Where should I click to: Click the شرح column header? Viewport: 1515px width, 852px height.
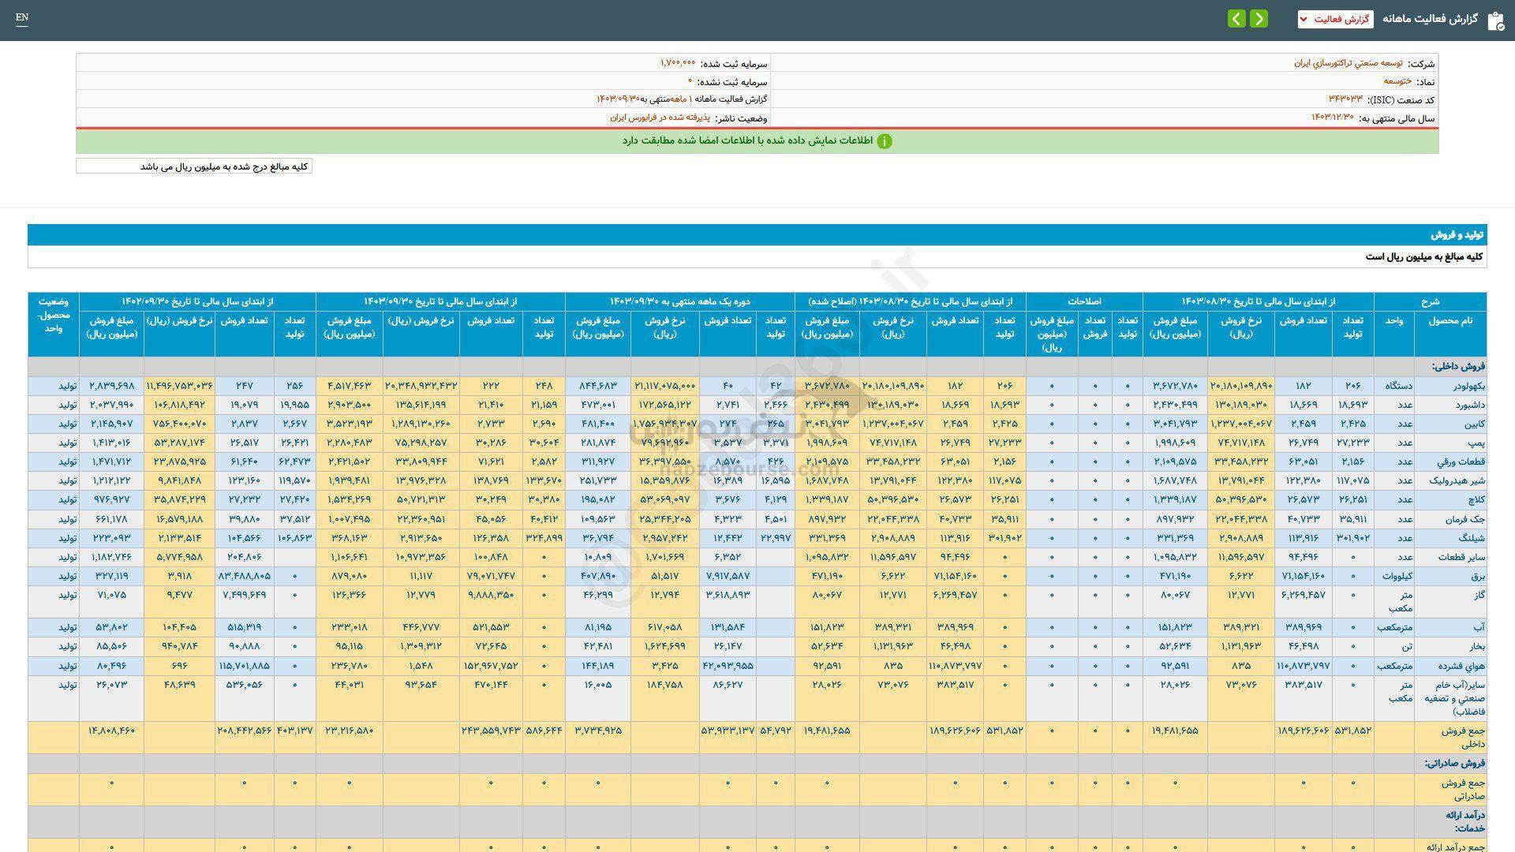tap(1430, 301)
